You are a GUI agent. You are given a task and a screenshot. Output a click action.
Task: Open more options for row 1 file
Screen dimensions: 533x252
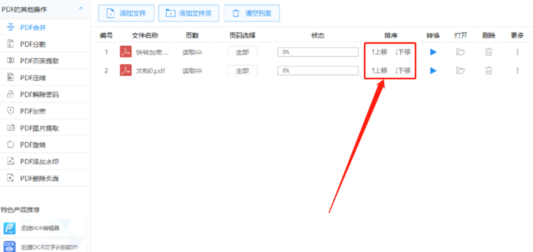click(x=517, y=52)
